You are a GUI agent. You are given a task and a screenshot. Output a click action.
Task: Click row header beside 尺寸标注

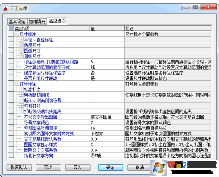pyautogui.click(x=11, y=34)
